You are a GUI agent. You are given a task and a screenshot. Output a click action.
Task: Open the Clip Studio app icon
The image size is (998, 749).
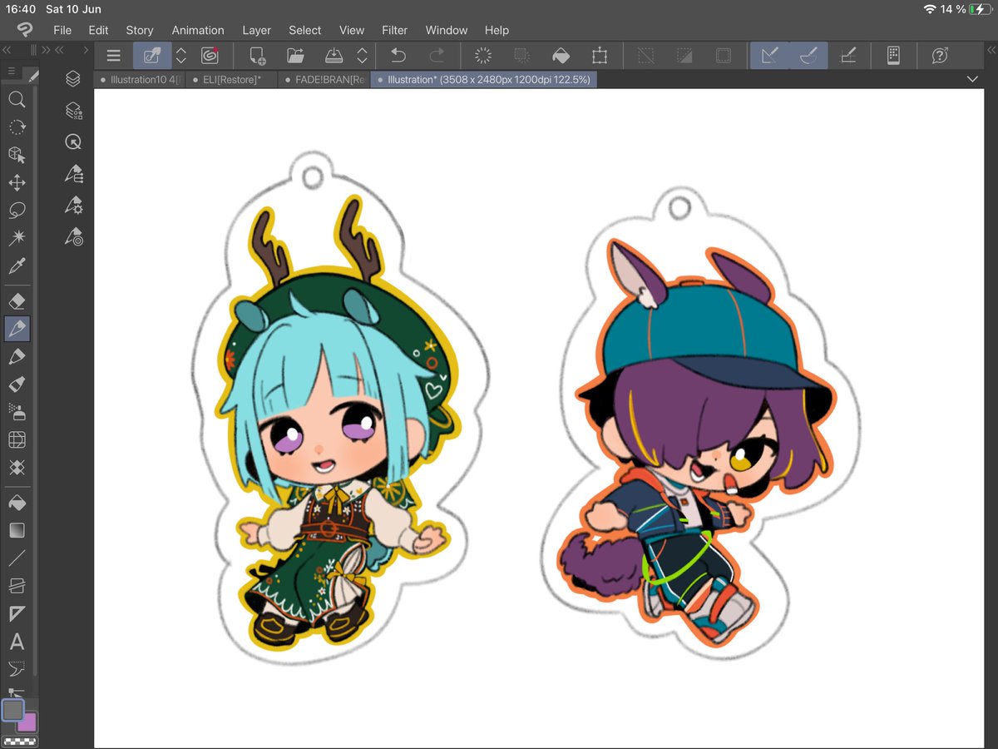click(24, 30)
